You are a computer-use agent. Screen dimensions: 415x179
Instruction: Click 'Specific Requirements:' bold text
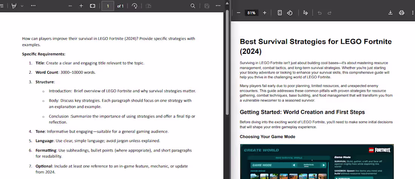click(44, 54)
